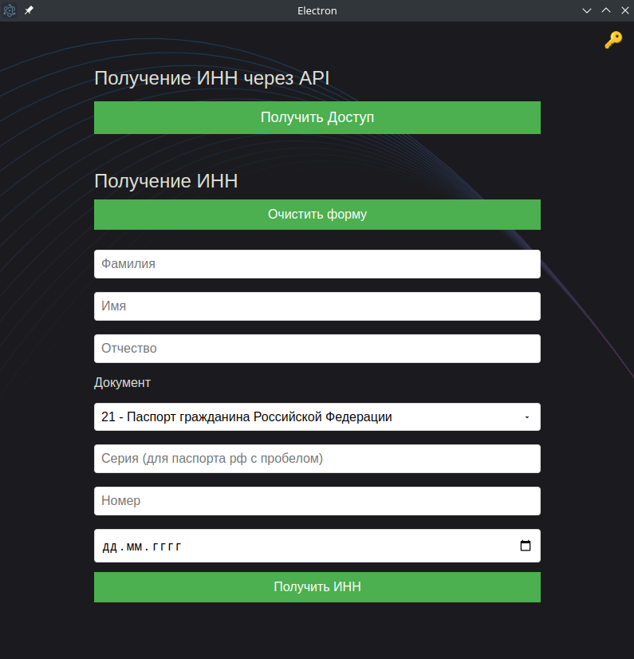This screenshot has width=634, height=659.
Task: Click the pin icon in title bar
Action: [x=30, y=10]
